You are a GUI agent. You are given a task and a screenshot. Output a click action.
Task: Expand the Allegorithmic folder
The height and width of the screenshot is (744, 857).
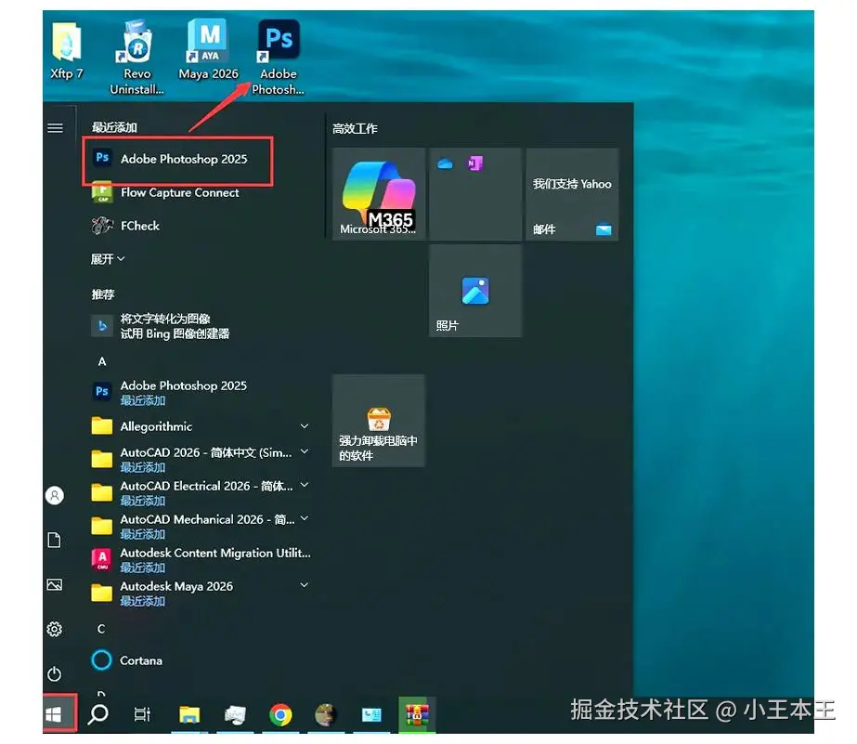click(305, 426)
